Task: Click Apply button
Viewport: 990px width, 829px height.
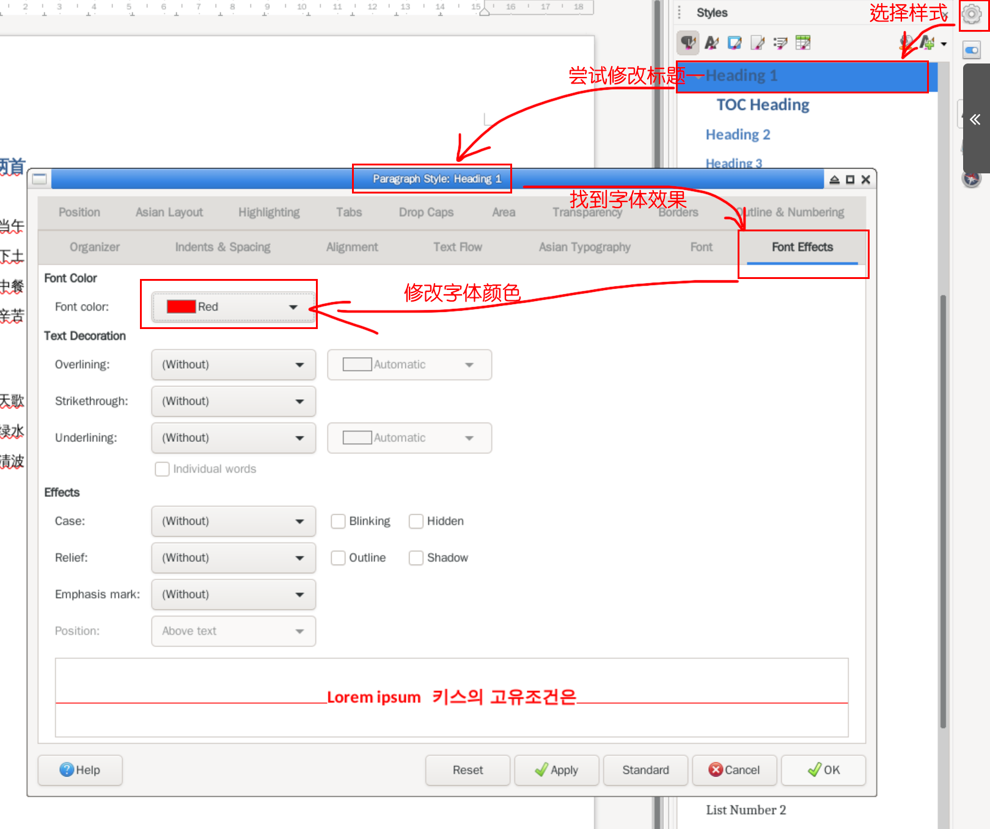Action: click(557, 770)
